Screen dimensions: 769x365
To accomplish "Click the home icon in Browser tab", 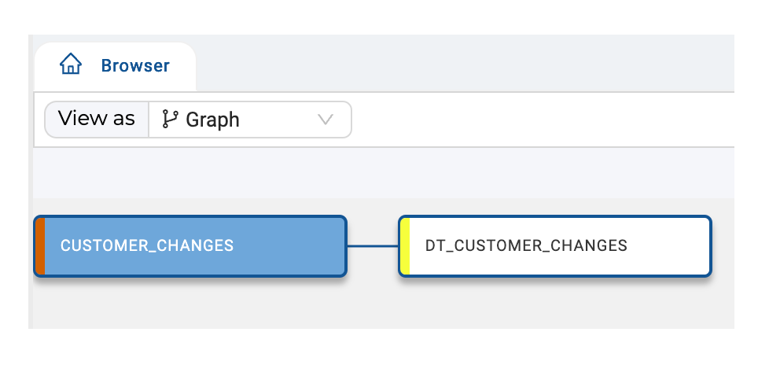I will click(x=71, y=65).
